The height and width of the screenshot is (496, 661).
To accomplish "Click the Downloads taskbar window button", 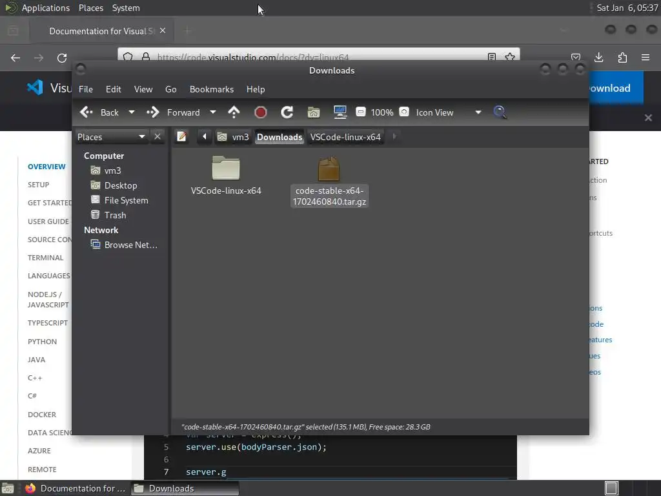I will pyautogui.click(x=185, y=488).
